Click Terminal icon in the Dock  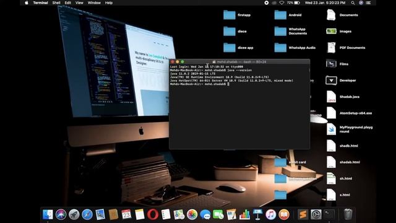329,214
